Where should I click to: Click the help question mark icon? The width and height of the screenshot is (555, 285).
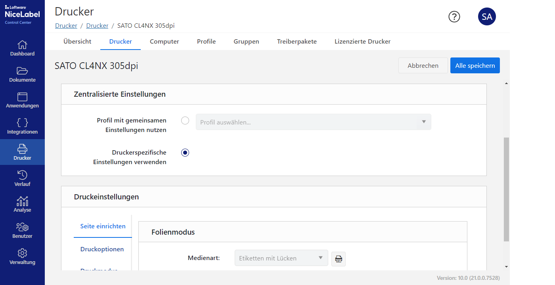454,17
